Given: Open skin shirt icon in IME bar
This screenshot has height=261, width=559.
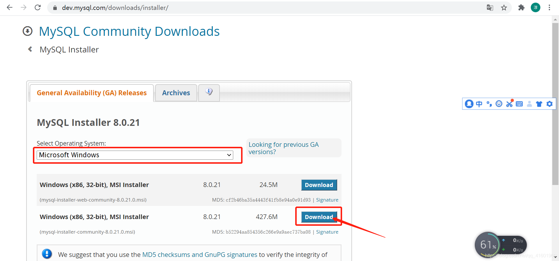Looking at the screenshot, I should pos(539,104).
